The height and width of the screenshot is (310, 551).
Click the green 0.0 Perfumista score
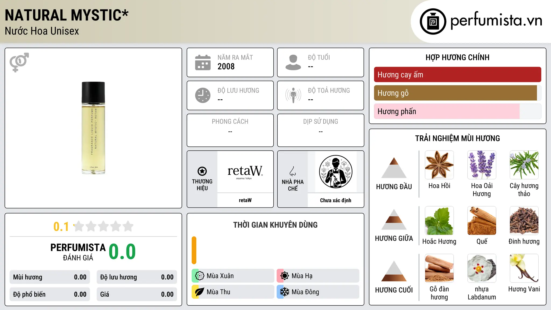tap(122, 252)
